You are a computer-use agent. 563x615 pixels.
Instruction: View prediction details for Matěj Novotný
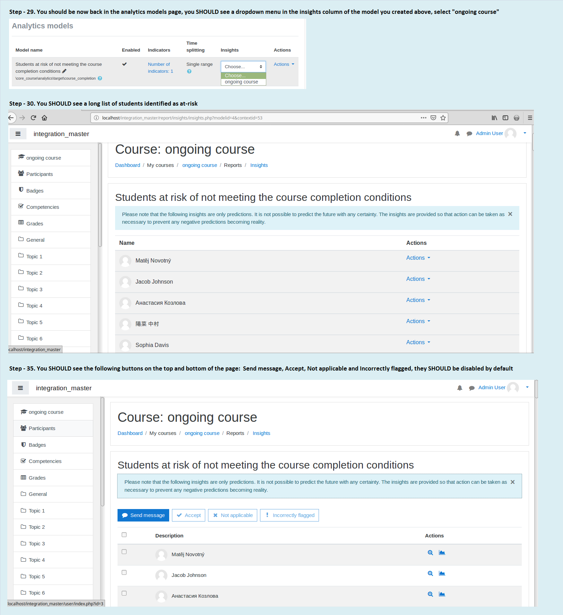(x=430, y=553)
